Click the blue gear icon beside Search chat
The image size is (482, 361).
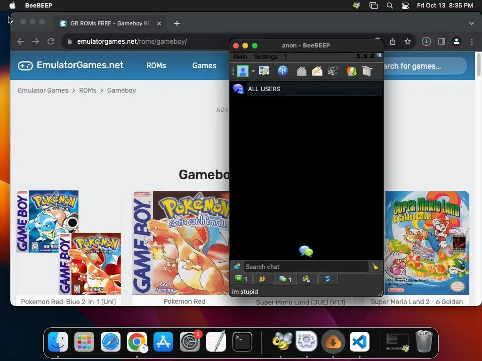(x=237, y=267)
